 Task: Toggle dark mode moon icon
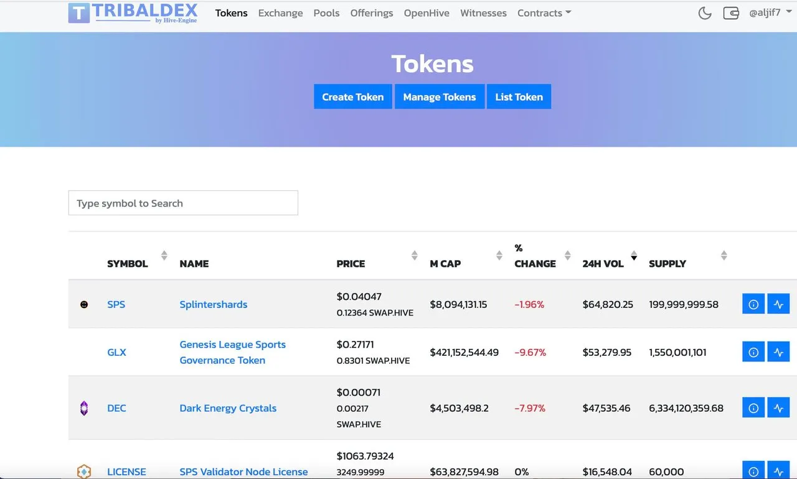(x=705, y=13)
